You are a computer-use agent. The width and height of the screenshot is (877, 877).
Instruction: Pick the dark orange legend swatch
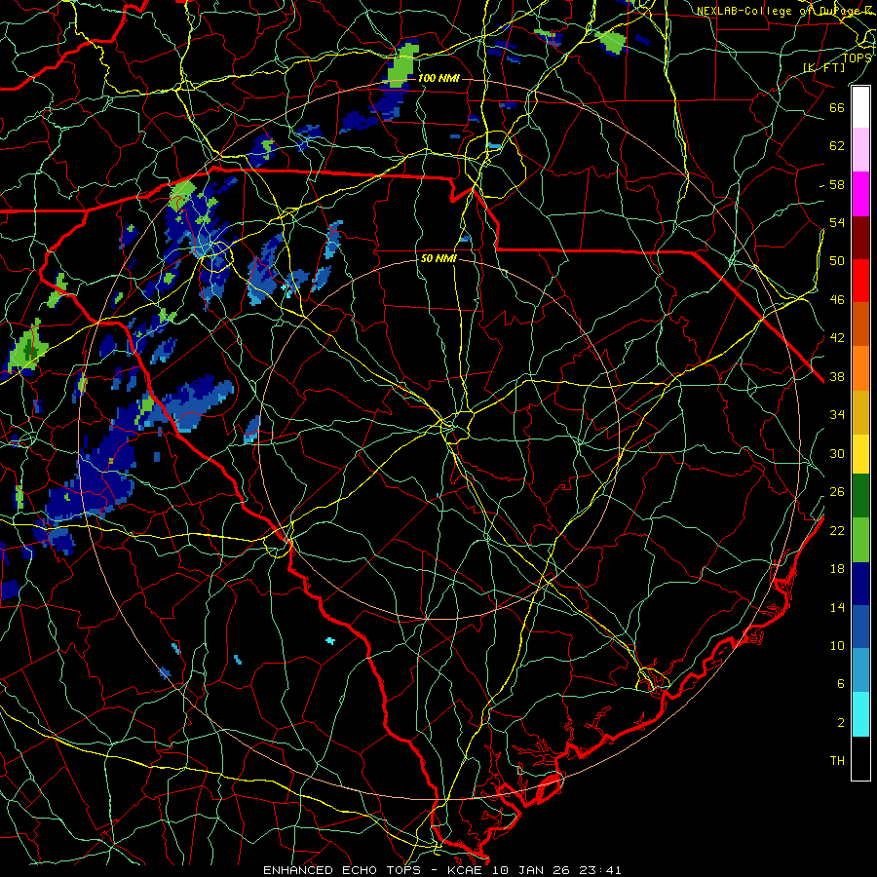click(x=860, y=324)
